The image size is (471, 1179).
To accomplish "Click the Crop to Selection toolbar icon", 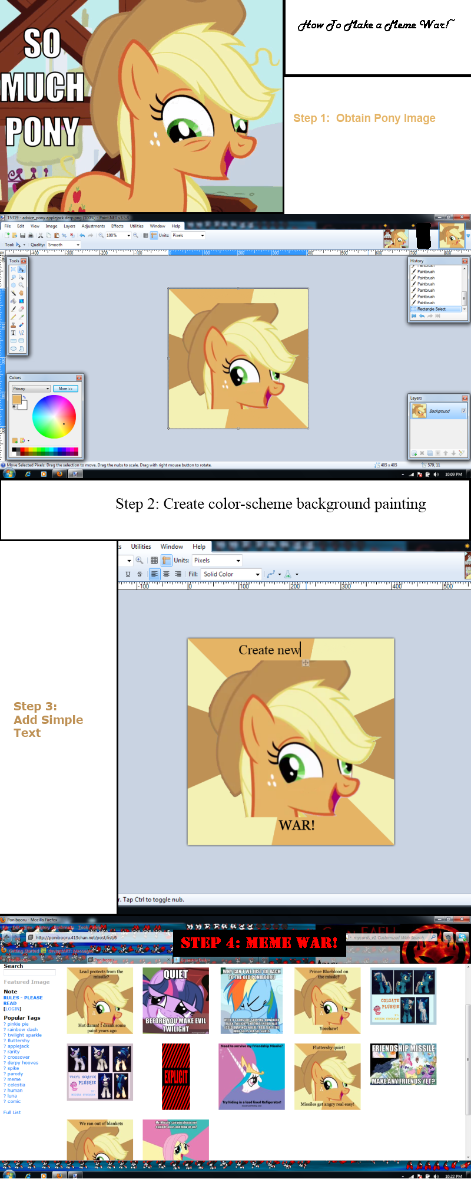I will click(x=64, y=235).
